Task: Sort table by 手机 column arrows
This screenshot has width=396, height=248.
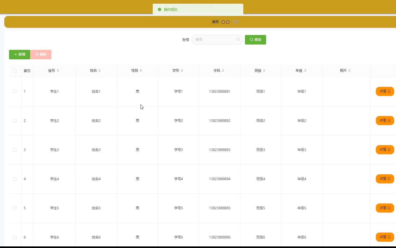Action: (223, 70)
